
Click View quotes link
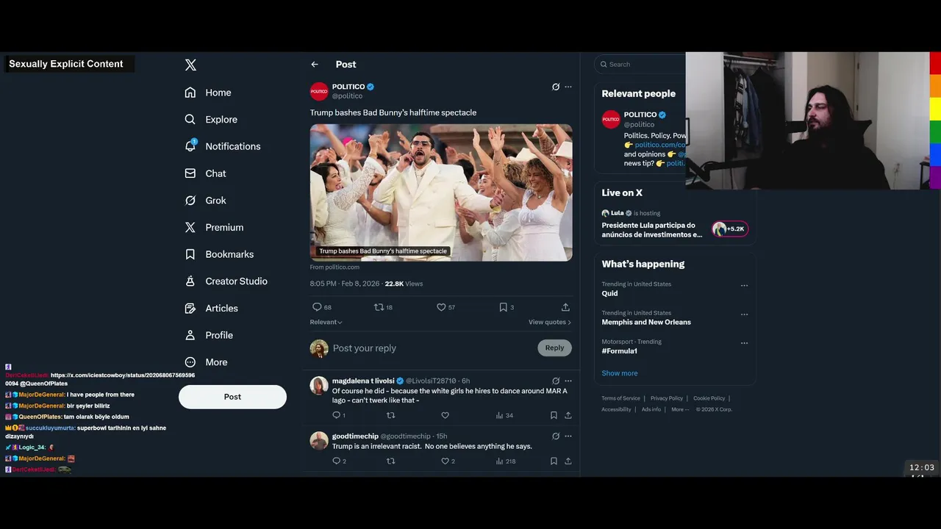click(x=549, y=322)
